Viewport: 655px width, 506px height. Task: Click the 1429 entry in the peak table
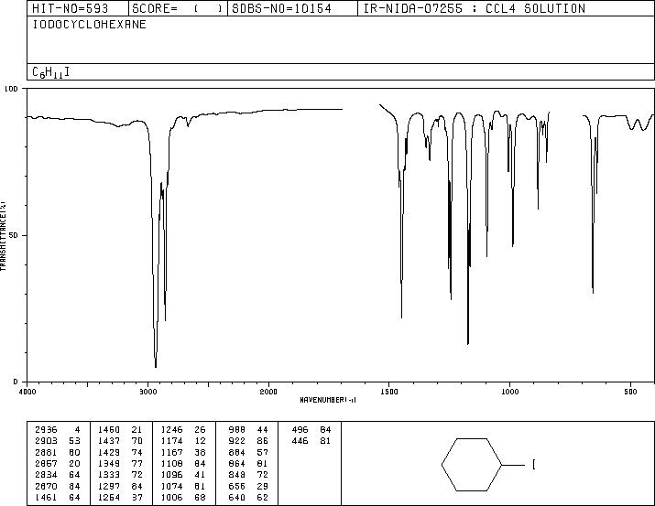pos(109,452)
